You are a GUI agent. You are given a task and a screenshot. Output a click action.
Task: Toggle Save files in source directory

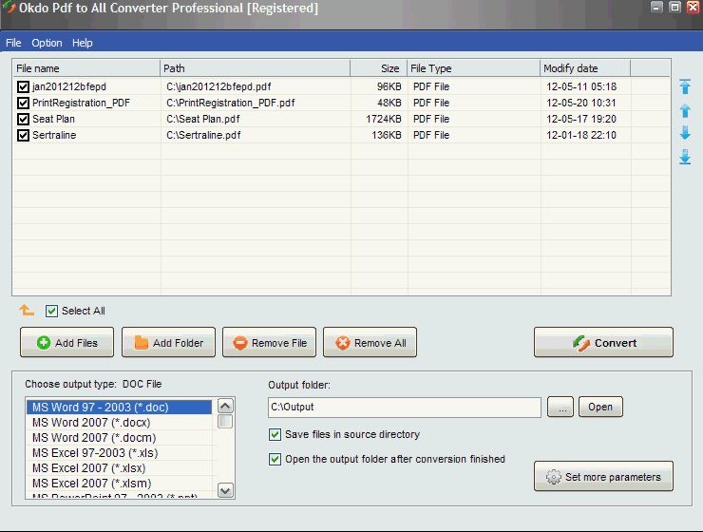(x=275, y=434)
